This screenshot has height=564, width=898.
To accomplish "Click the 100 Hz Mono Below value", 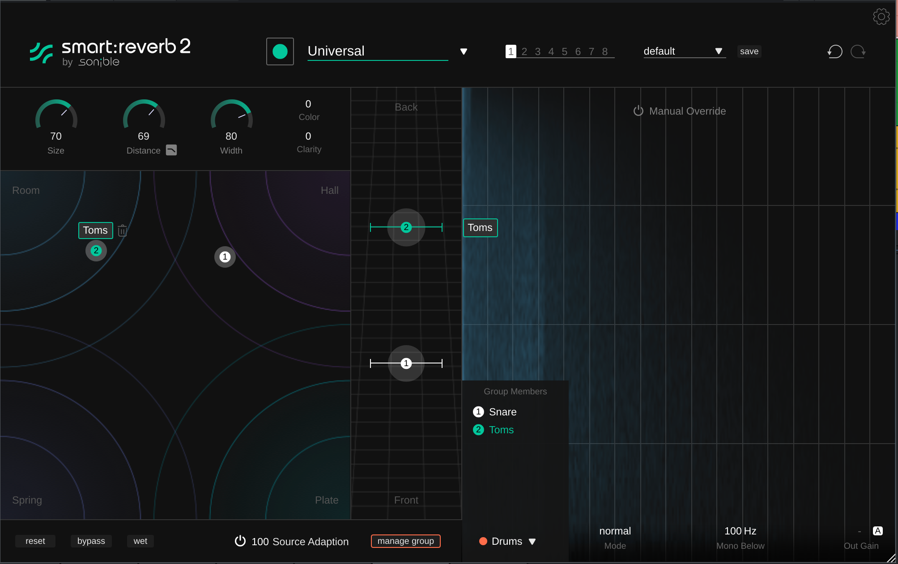I will (740, 531).
